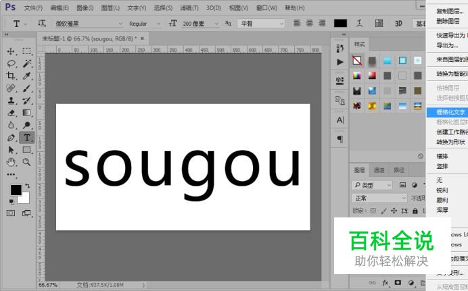The image size is (468, 291).
Task: Toggle Quick Mask mode
Action: point(11,213)
